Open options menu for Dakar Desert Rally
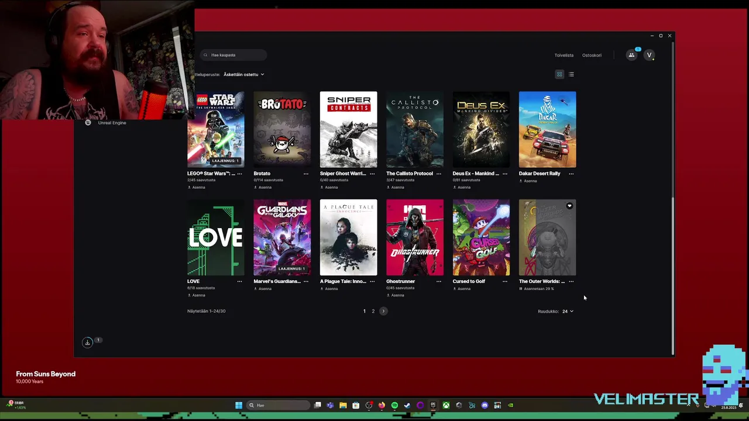 coord(571,174)
